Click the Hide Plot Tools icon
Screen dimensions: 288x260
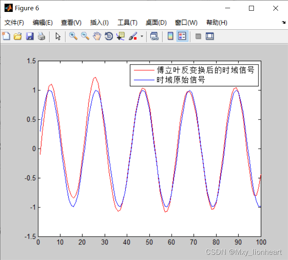click(198, 37)
